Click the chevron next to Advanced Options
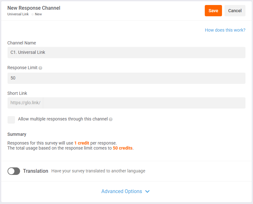253x204 pixels. click(x=147, y=191)
